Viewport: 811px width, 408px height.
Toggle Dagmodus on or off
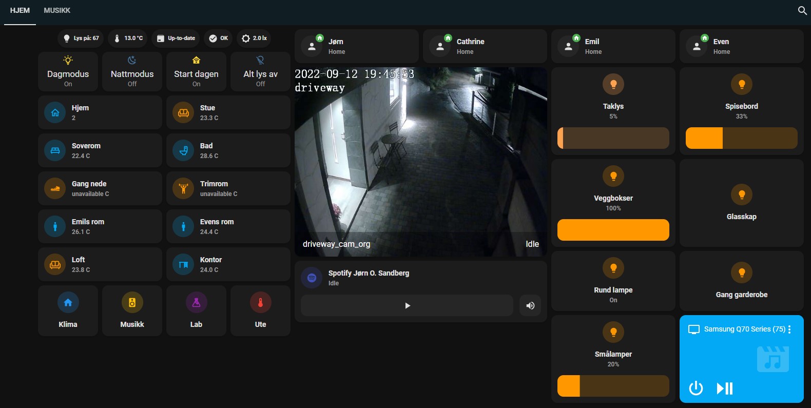(x=68, y=71)
